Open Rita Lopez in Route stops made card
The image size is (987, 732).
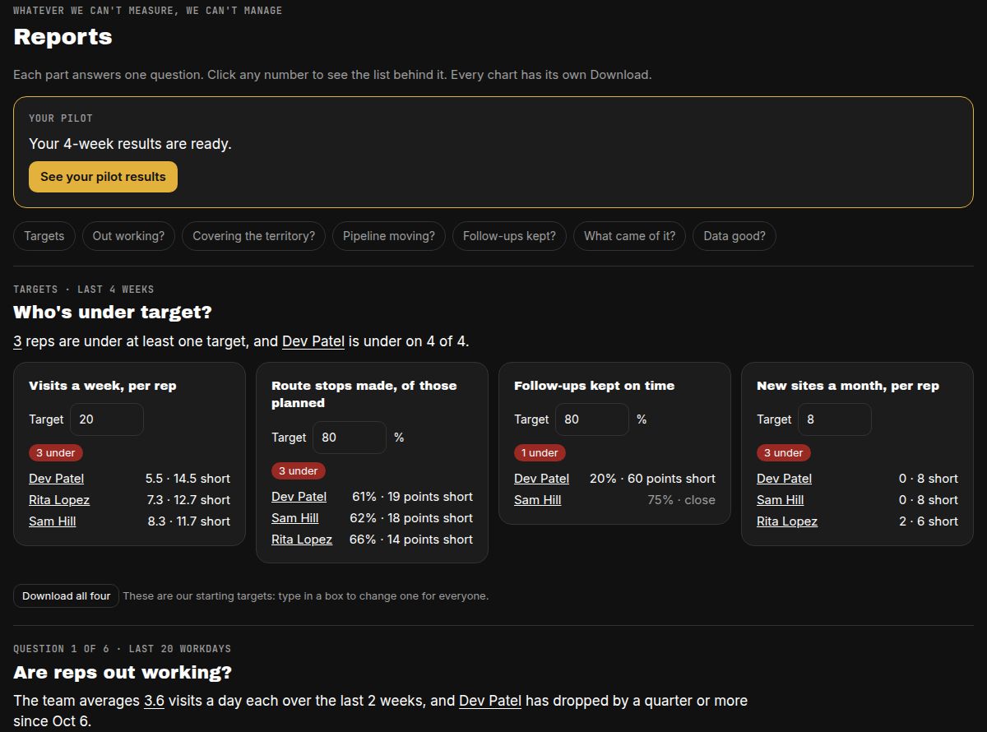302,540
